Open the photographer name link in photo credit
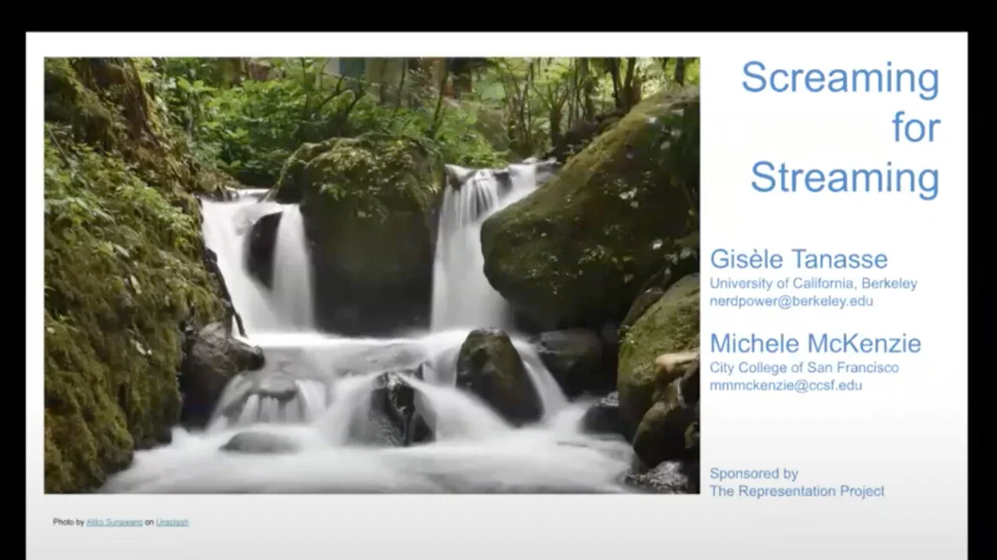997x560 pixels. (115, 522)
